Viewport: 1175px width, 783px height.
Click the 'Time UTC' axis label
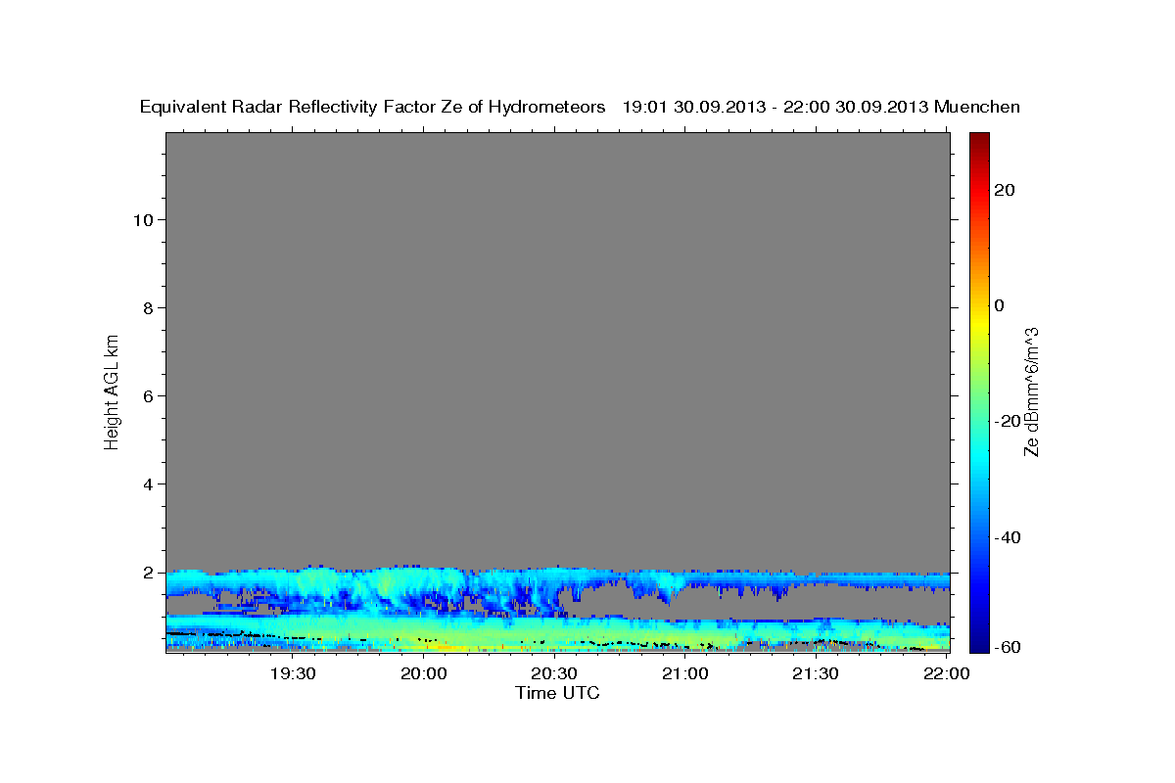click(x=557, y=693)
